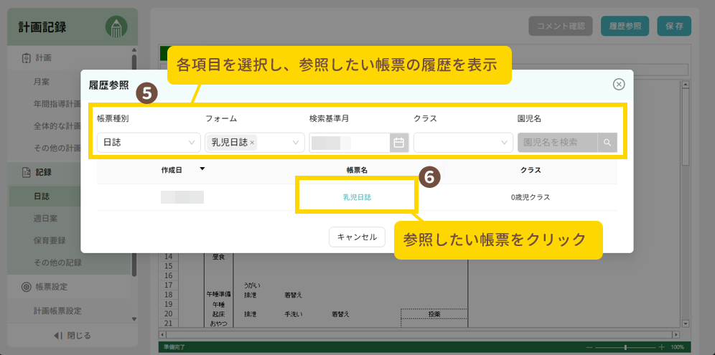Expand the フォーム dropdown
The image size is (715, 355).
(x=296, y=143)
